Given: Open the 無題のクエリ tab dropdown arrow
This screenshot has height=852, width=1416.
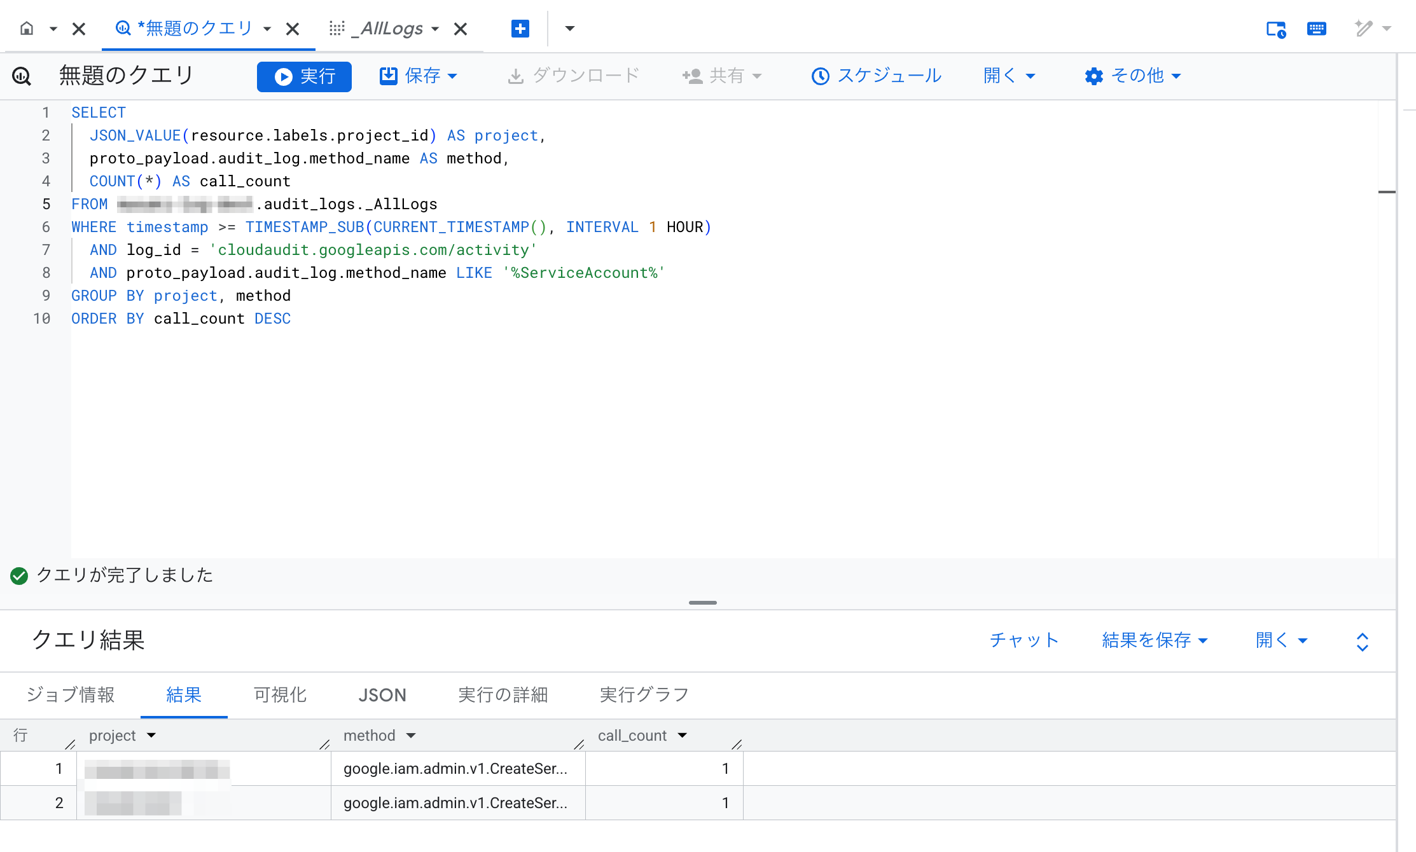Looking at the screenshot, I should click(x=267, y=29).
